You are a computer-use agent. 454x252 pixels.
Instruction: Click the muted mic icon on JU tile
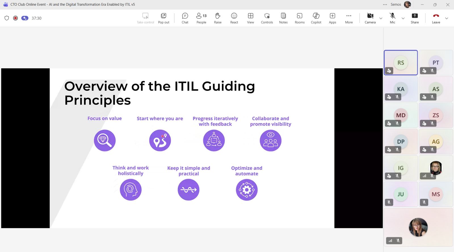coord(389,202)
